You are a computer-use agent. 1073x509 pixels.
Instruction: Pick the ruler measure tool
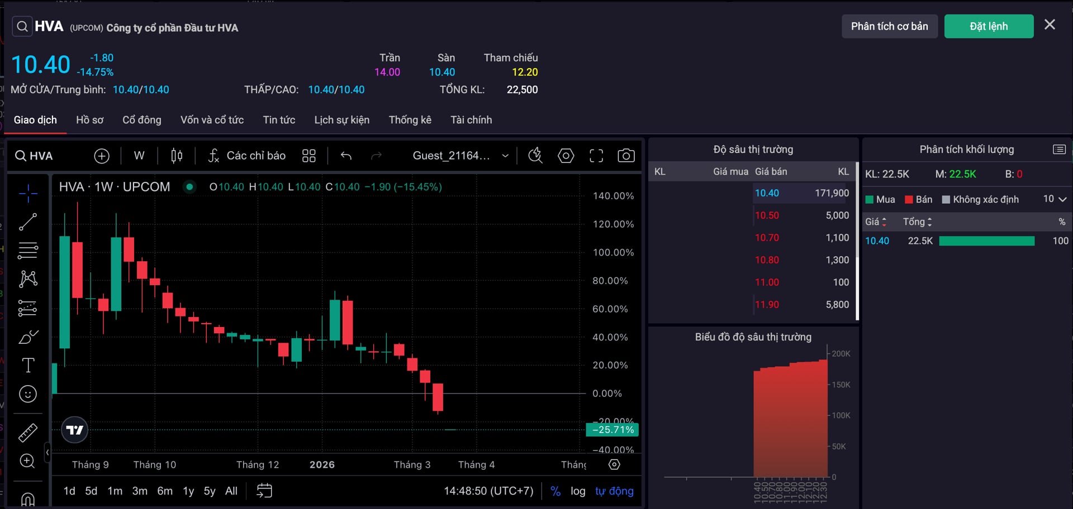click(28, 432)
